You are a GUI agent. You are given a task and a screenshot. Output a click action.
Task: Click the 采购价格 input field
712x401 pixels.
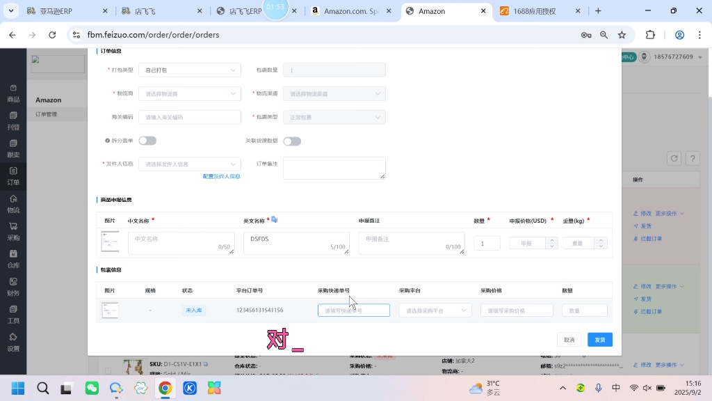coord(517,310)
